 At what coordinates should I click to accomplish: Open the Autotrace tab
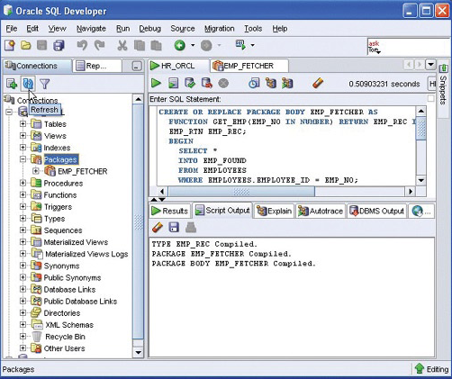tap(321, 211)
